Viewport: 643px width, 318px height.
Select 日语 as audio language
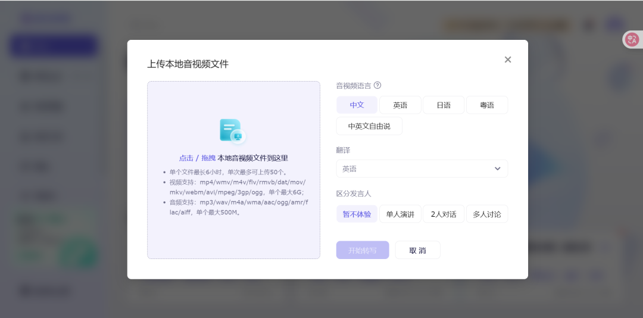pyautogui.click(x=444, y=105)
